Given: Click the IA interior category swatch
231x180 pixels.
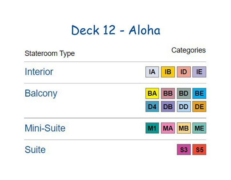Looking at the screenshot, I should click(152, 72).
